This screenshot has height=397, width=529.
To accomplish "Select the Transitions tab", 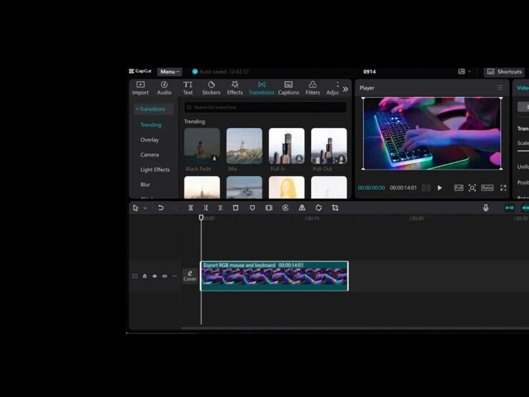I will [x=262, y=88].
